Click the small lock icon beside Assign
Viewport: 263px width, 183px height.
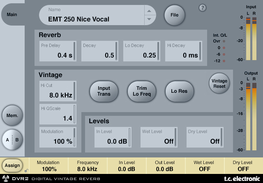pos(26,170)
